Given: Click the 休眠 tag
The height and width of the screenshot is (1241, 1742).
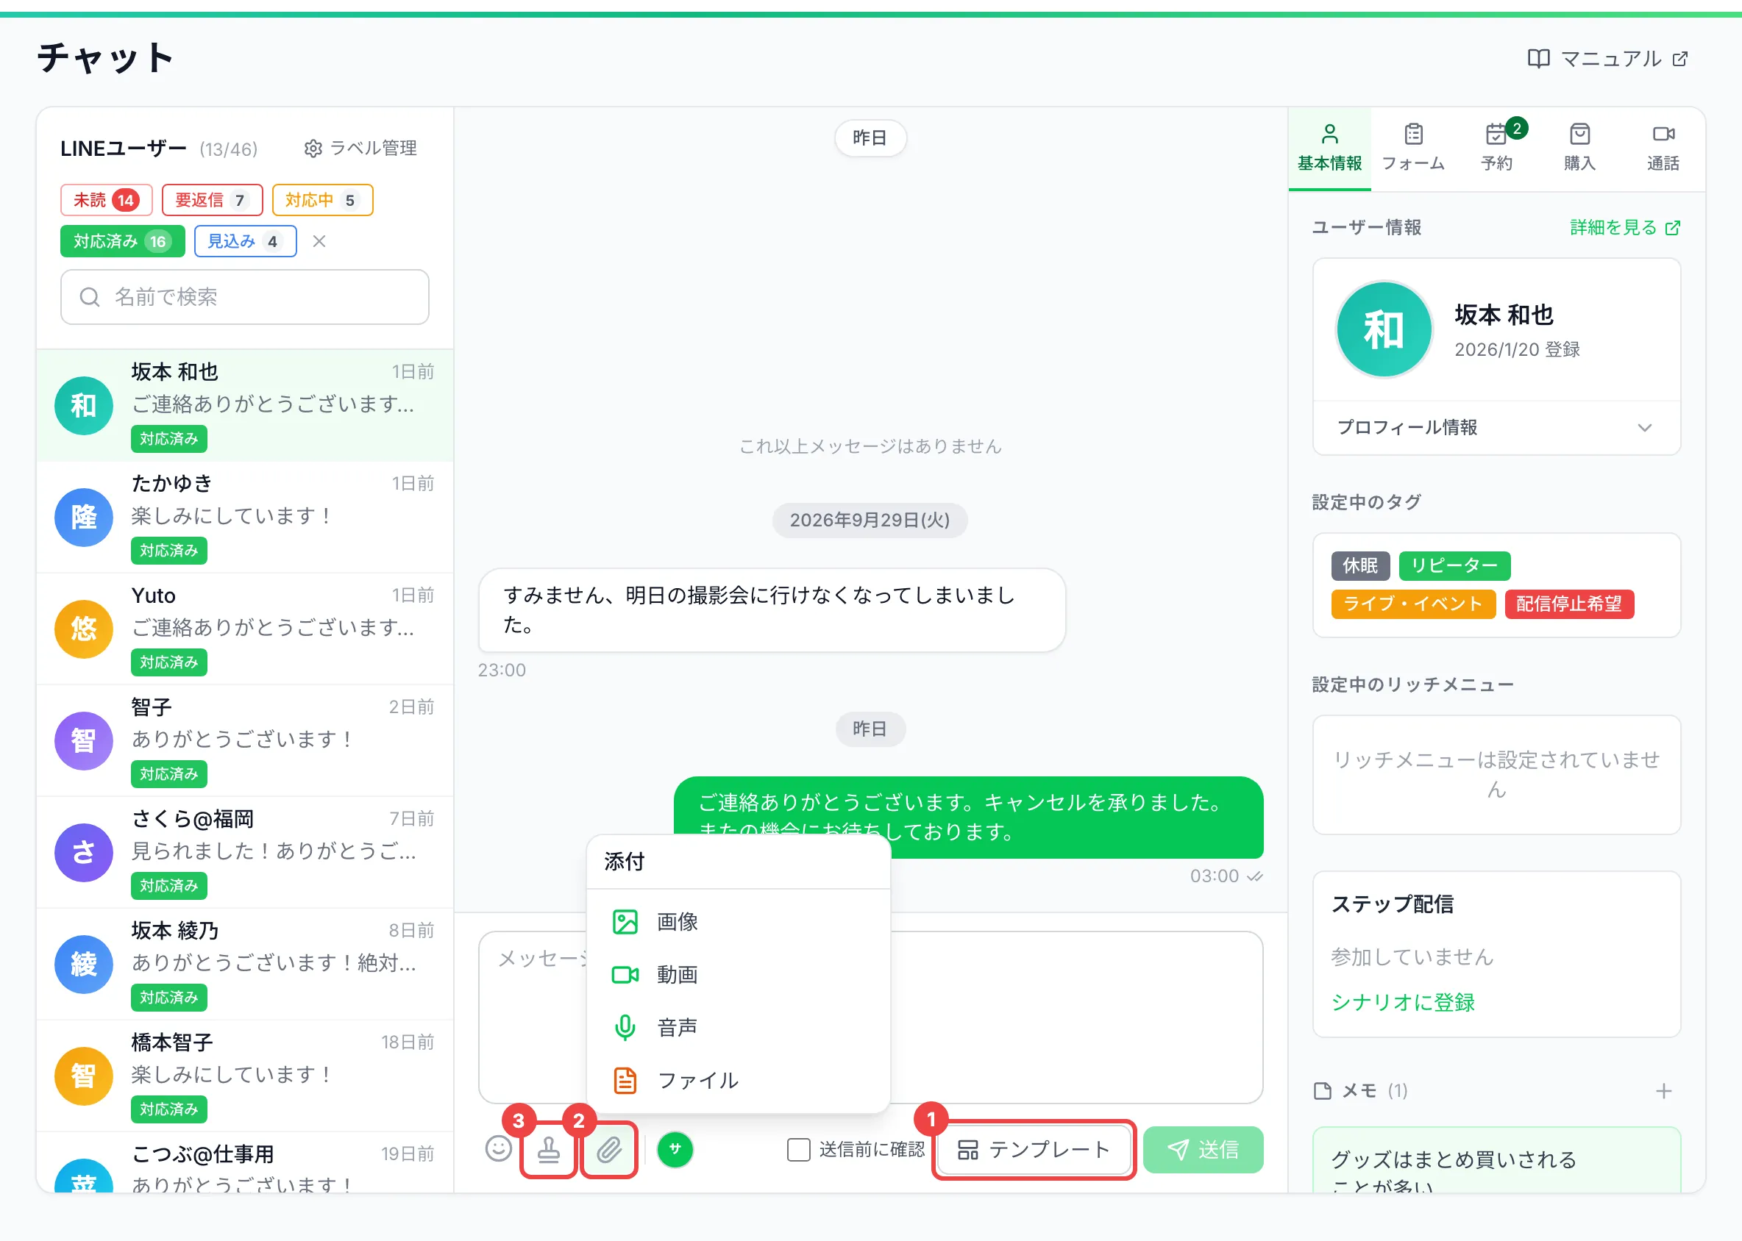Looking at the screenshot, I should tap(1359, 565).
